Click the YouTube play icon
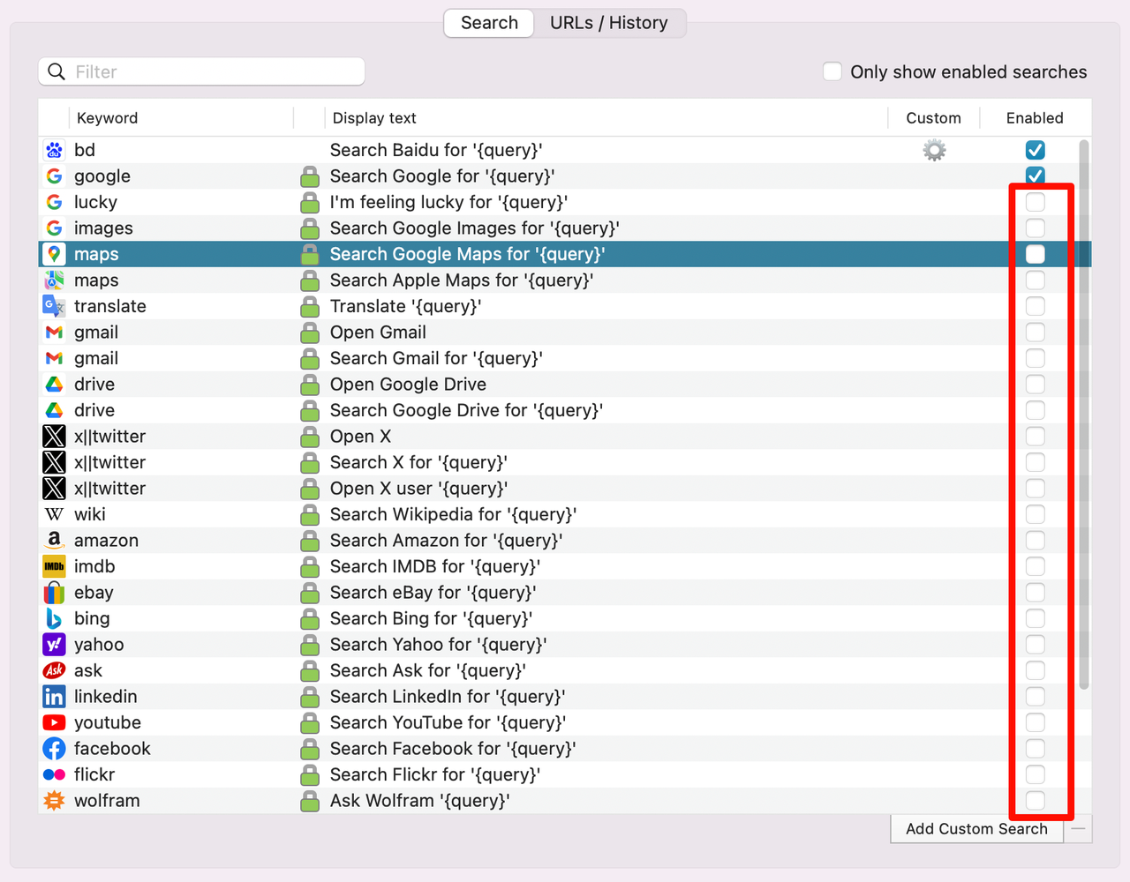The width and height of the screenshot is (1130, 882). point(54,722)
